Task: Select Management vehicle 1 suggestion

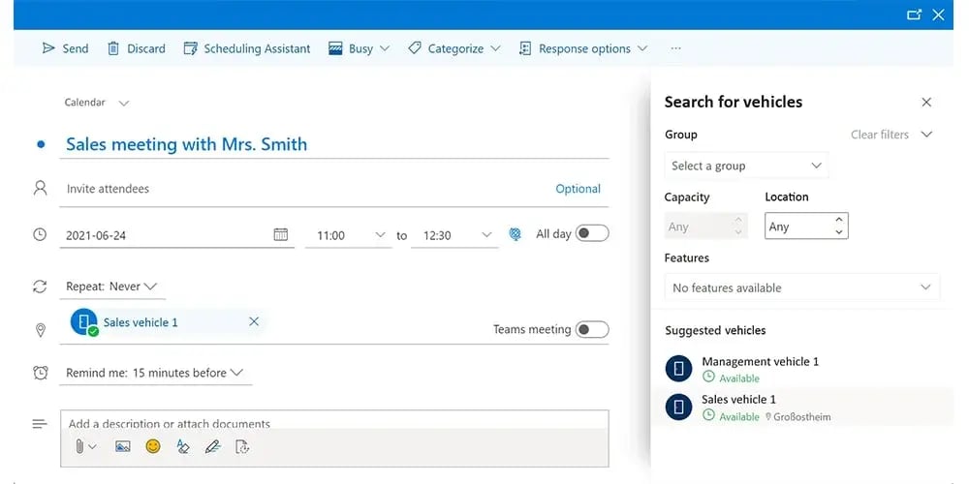Action: (801, 369)
